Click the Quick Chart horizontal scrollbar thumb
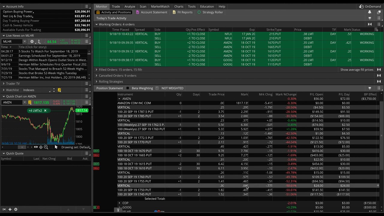 click(21, 147)
